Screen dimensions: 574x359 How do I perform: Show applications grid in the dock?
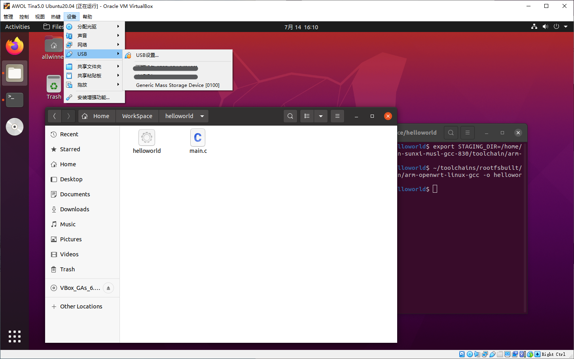[15, 336]
